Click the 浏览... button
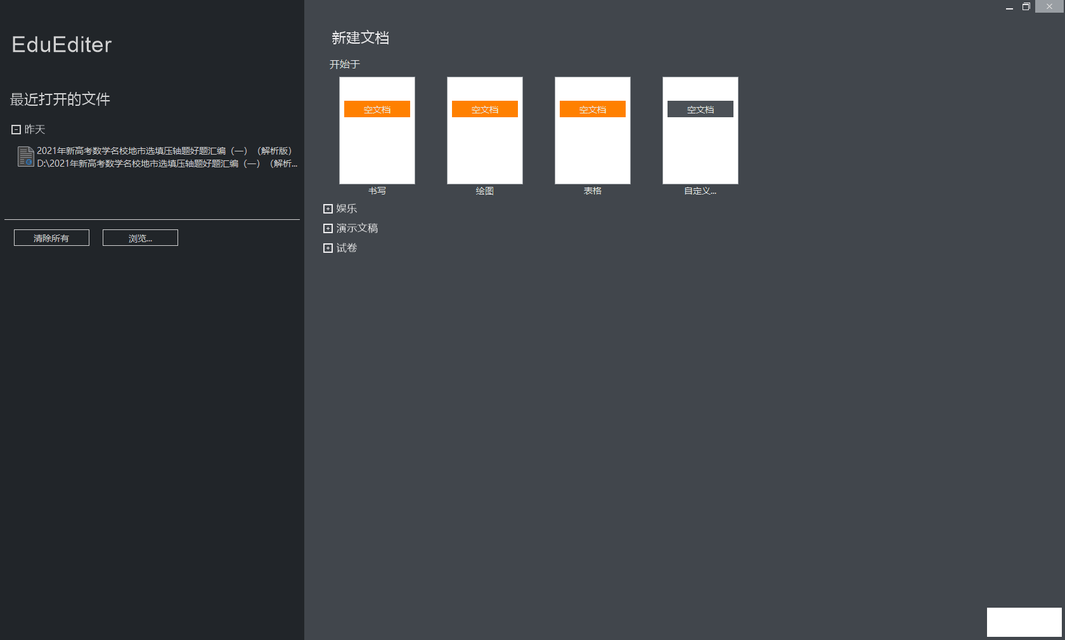 pyautogui.click(x=140, y=238)
